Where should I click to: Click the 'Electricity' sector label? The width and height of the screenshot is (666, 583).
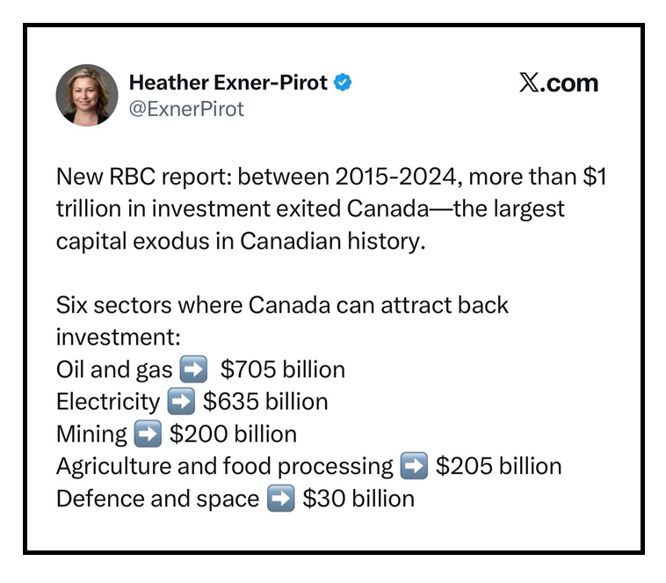click(x=108, y=402)
